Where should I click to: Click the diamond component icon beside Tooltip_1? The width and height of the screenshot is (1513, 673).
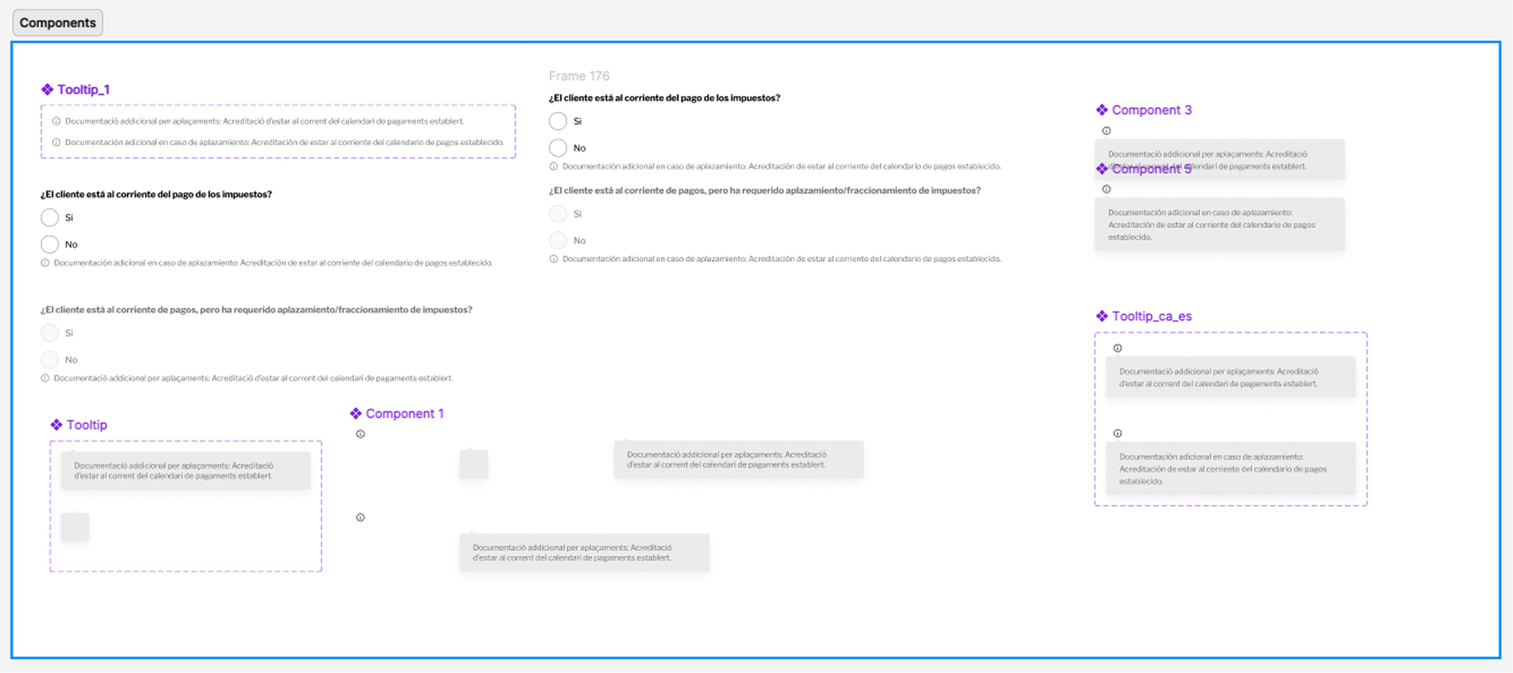coord(47,89)
